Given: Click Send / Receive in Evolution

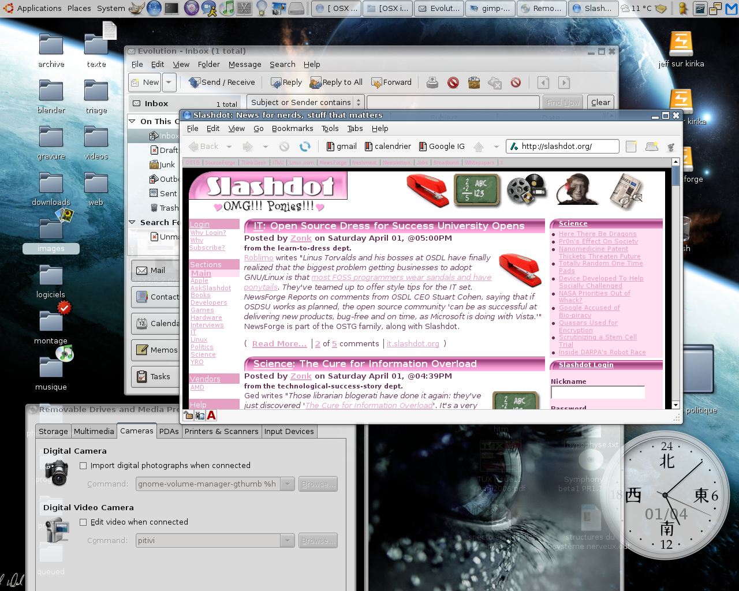Looking at the screenshot, I should pyautogui.click(x=222, y=83).
